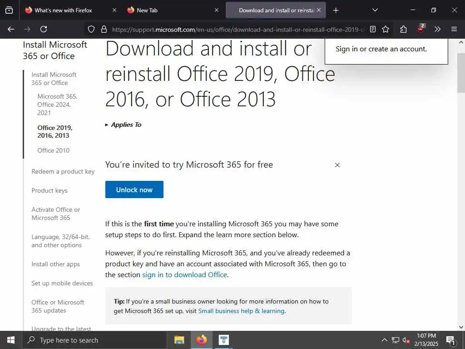Screen dimensions: 465x349
Task: Select Office 2019, 2016, 2013 sidebar item
Action: (55, 131)
